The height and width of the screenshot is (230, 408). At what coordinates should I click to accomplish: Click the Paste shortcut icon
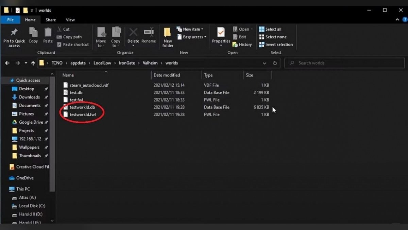[x=60, y=45]
